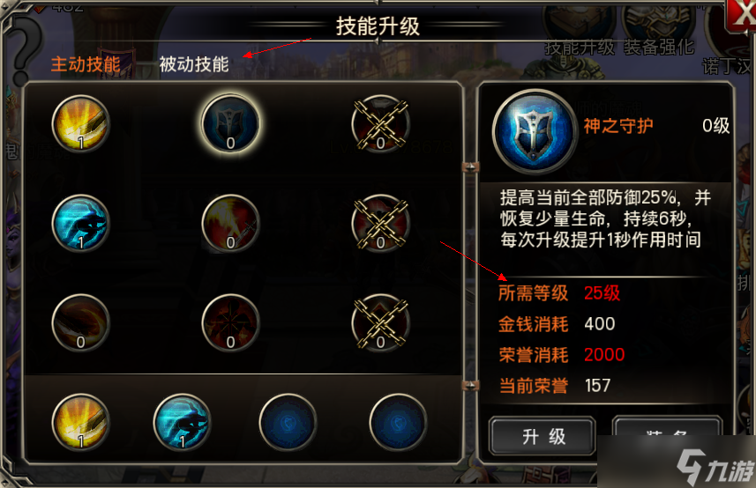Viewport: 756px width, 488px height.
Task: Click the equipped cyan dash slot in bar
Action: (183, 422)
